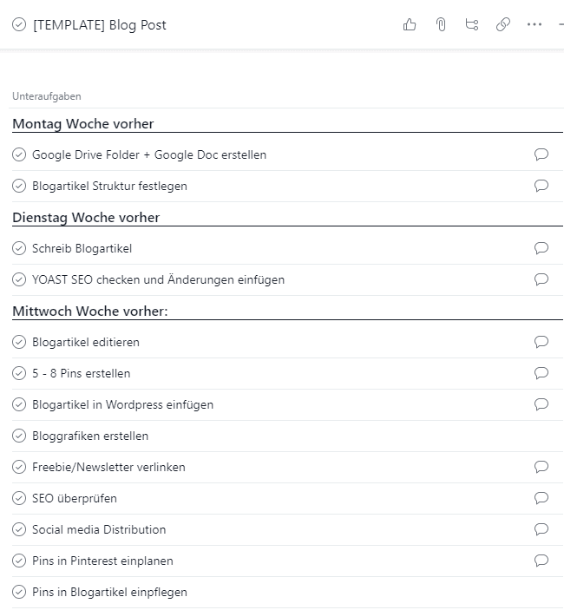The width and height of the screenshot is (564, 610).
Task: Open the three-dot more actions menu
Action: [x=534, y=24]
